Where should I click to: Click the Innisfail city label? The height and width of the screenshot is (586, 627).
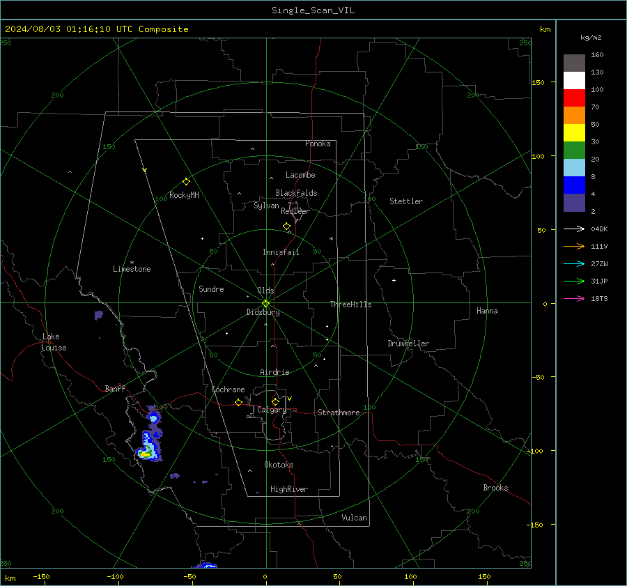pyautogui.click(x=281, y=252)
